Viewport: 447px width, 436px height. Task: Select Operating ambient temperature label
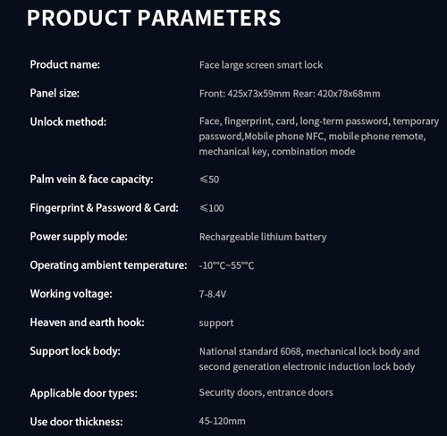(108, 265)
